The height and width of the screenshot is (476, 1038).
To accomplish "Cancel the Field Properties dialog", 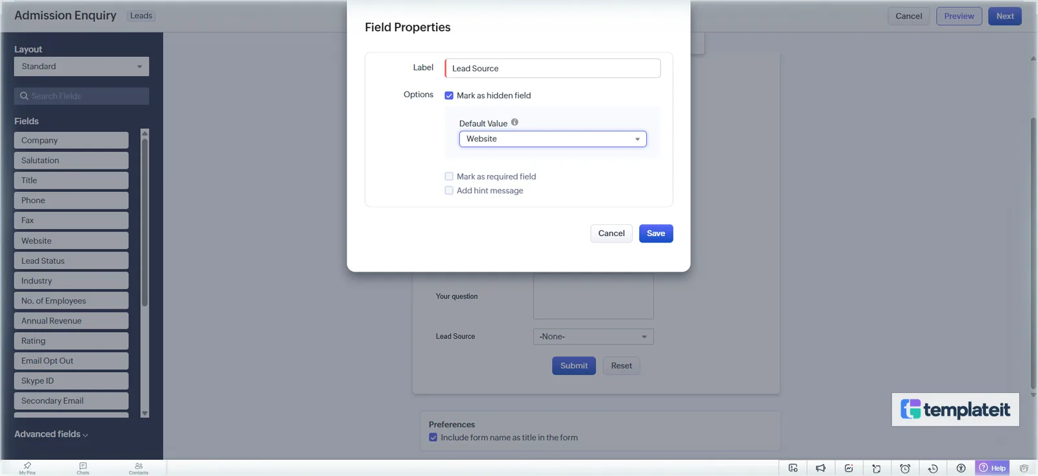I will [x=611, y=233].
